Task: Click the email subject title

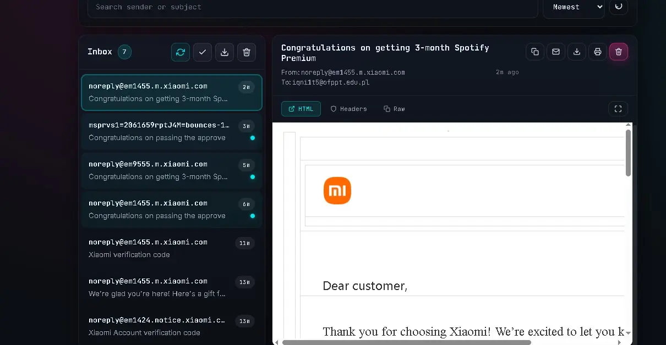Action: click(385, 53)
